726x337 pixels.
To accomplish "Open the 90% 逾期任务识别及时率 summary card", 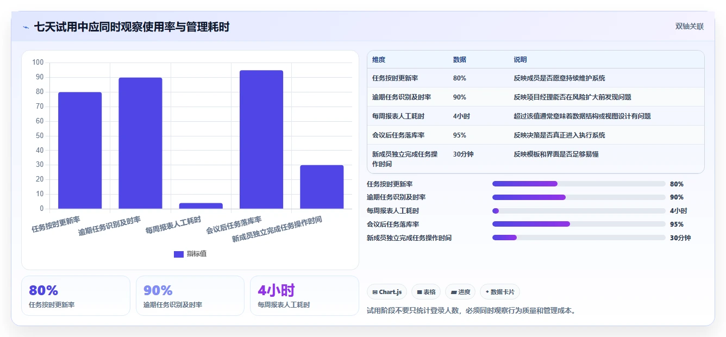I will pyautogui.click(x=190, y=296).
